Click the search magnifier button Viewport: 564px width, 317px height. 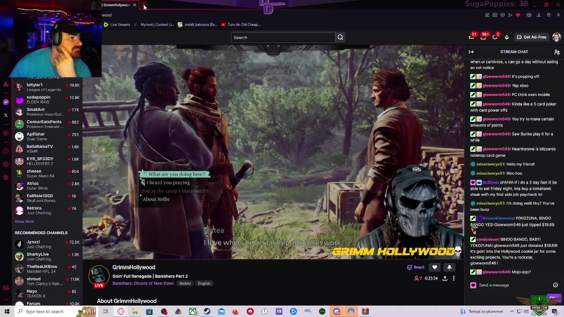(x=340, y=37)
